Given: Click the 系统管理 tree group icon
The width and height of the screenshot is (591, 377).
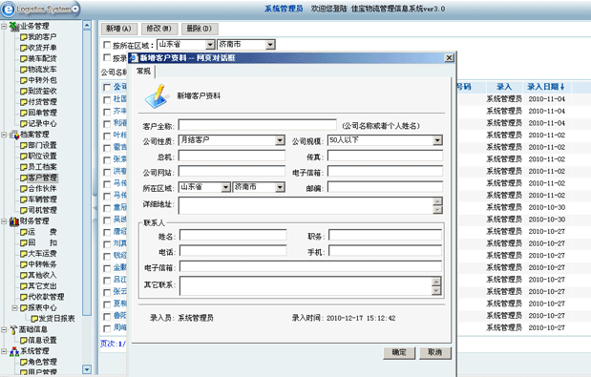Looking at the screenshot, I should (x=14, y=351).
